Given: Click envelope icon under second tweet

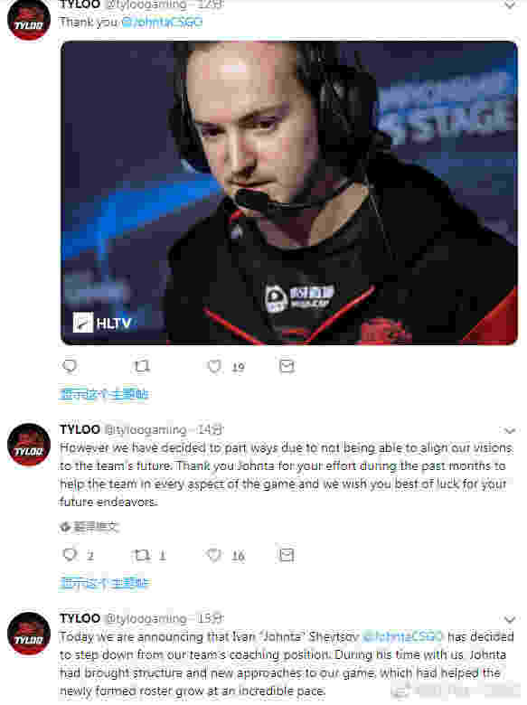Looking at the screenshot, I should [287, 555].
